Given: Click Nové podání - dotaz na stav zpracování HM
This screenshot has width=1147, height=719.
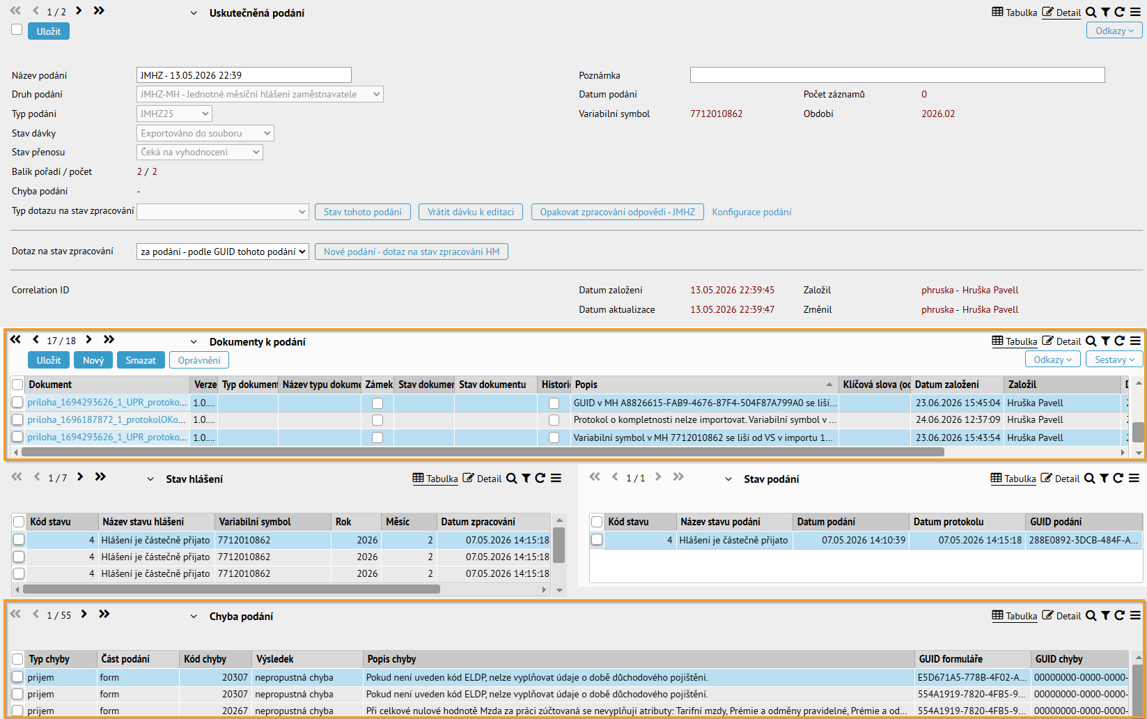Looking at the screenshot, I should [412, 252].
